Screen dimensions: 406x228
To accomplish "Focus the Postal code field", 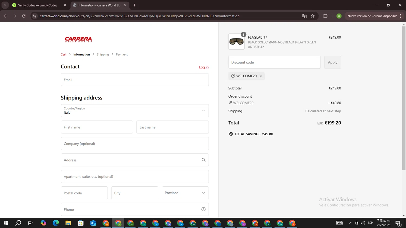I will coord(84,193).
